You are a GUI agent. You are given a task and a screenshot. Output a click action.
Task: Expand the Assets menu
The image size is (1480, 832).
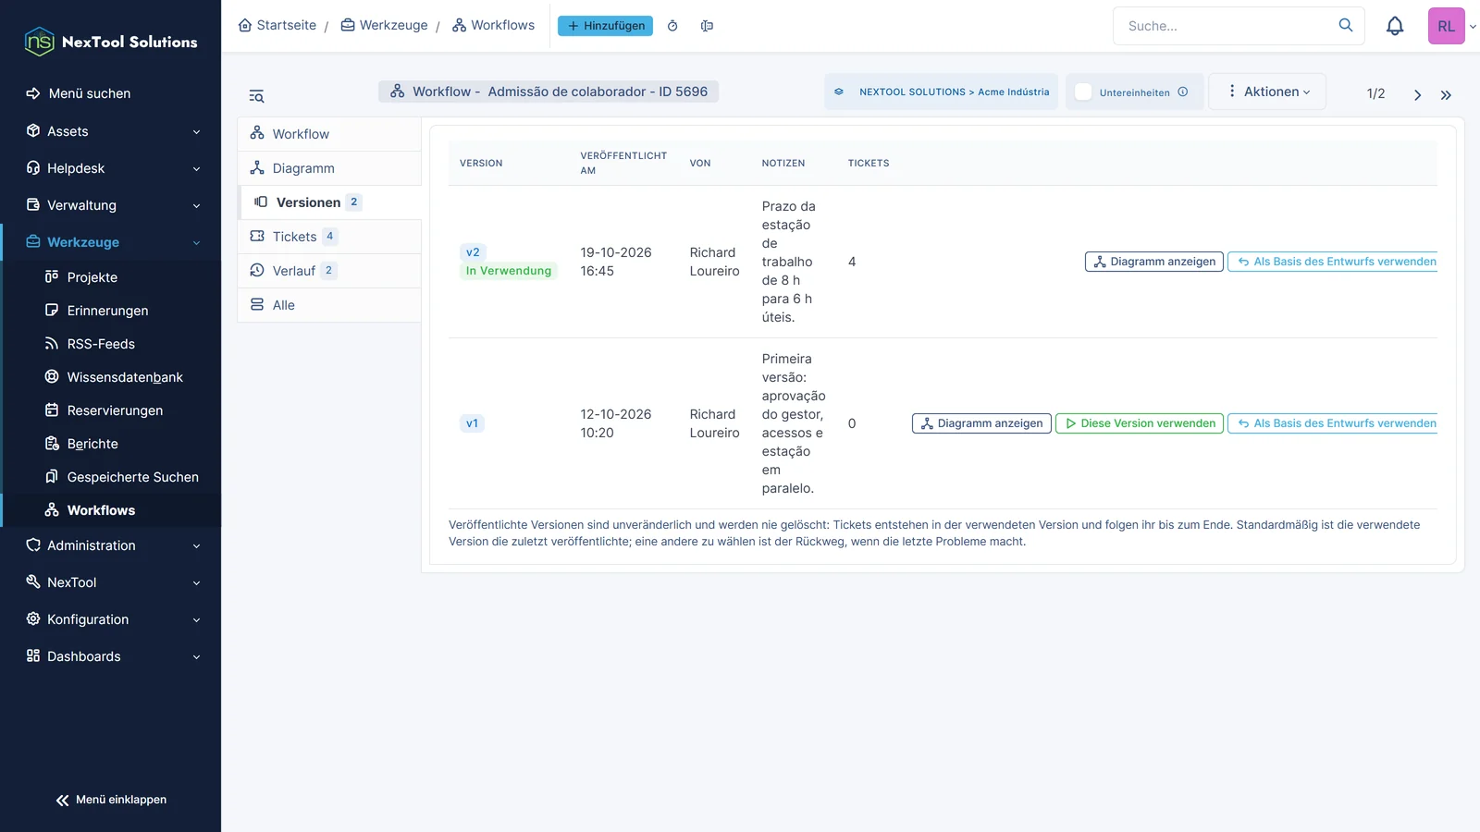tap(111, 131)
